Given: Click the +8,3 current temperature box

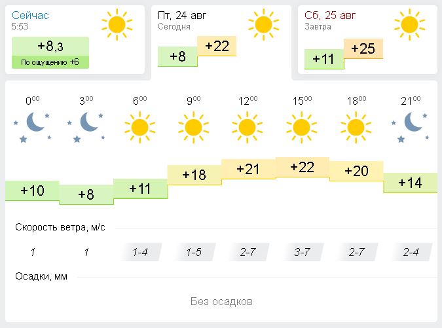Looking at the screenshot, I should coord(50,46).
